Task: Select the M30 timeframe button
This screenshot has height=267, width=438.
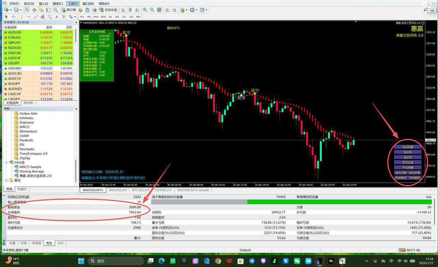Action: (103, 17)
